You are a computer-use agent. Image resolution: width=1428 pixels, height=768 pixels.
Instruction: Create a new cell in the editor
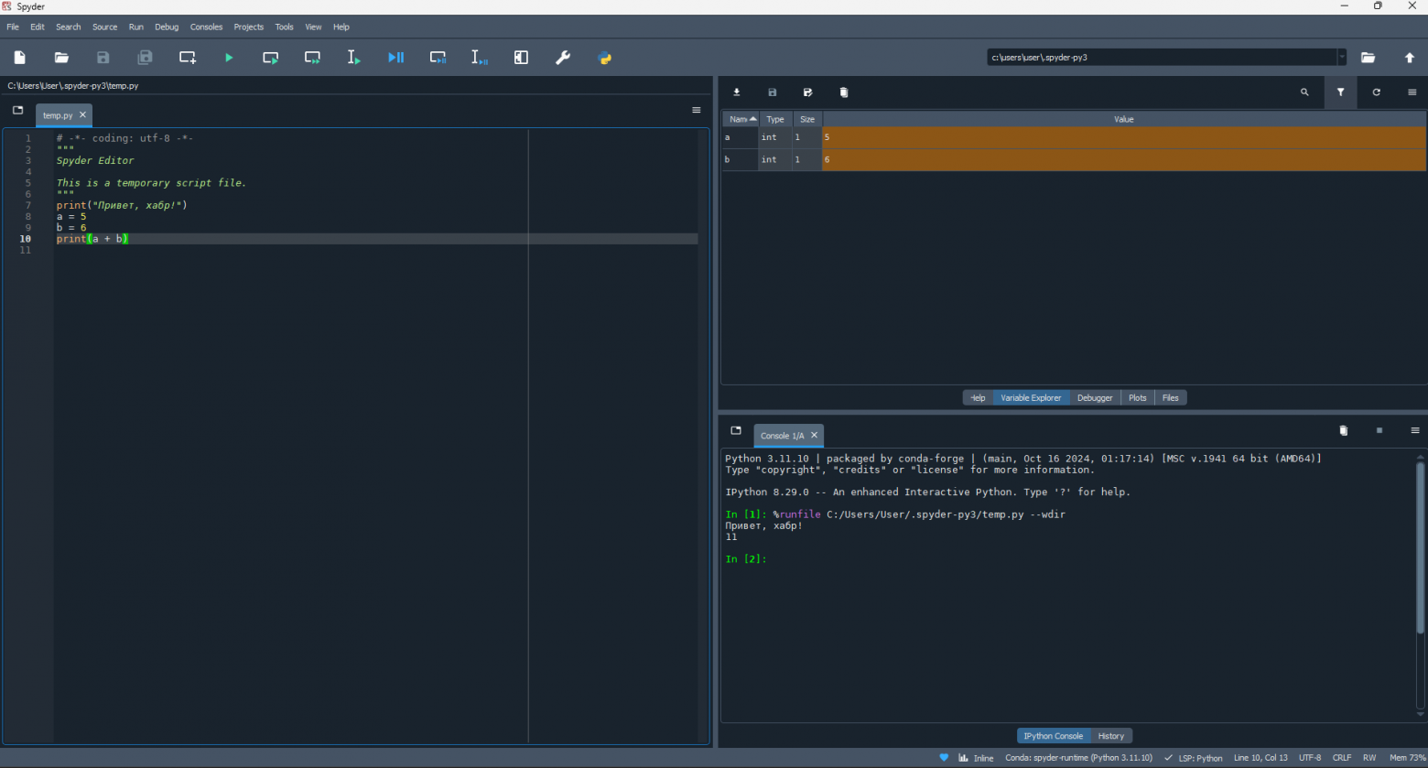pyautogui.click(x=188, y=58)
